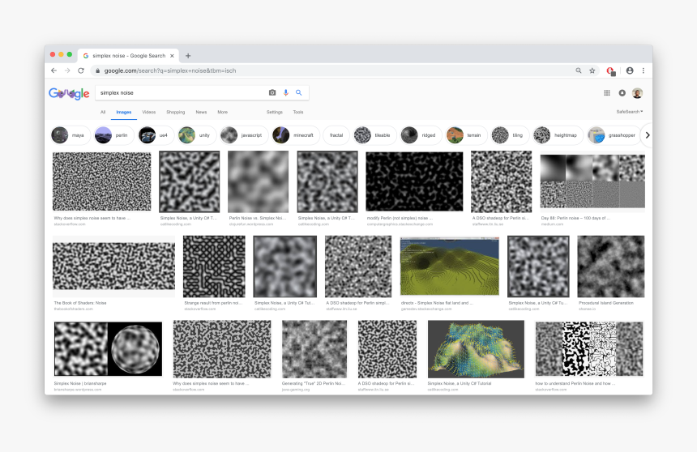Viewport: 697px width, 452px height.
Task: Start voice search with microphone icon
Action: pyautogui.click(x=285, y=93)
